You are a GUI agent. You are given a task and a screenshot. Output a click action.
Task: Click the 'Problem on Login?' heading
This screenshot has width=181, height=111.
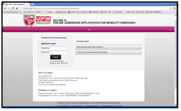tap(47, 90)
